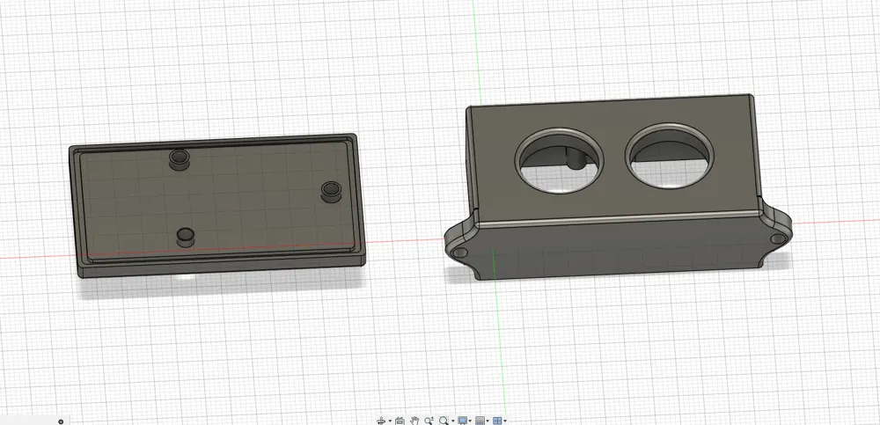
Task: Activate the Pan hand tool
Action: coord(414,421)
